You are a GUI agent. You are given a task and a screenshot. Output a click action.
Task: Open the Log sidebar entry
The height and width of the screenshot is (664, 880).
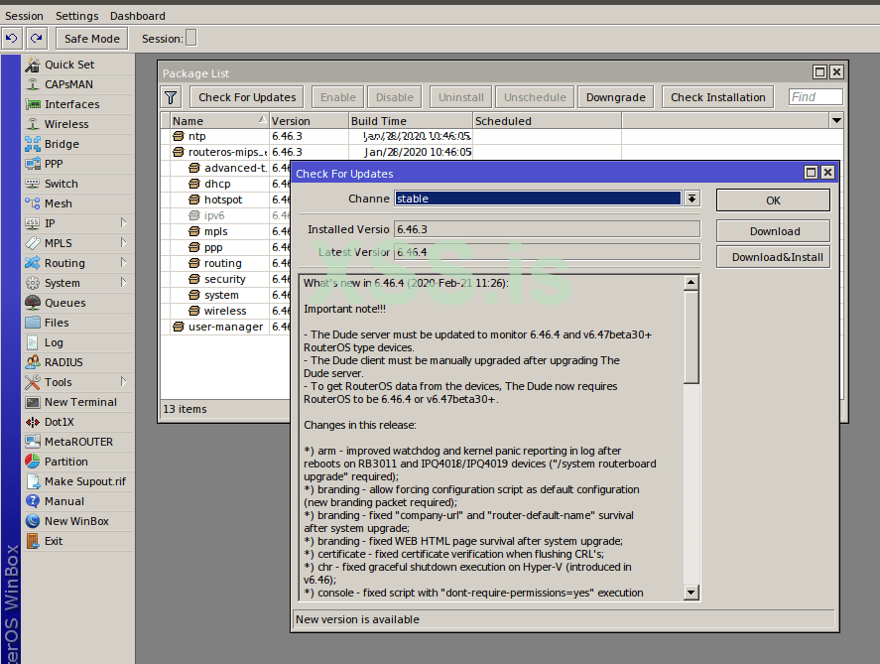pos(54,342)
